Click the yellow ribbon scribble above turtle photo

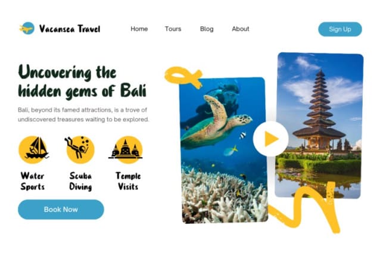click(183, 77)
